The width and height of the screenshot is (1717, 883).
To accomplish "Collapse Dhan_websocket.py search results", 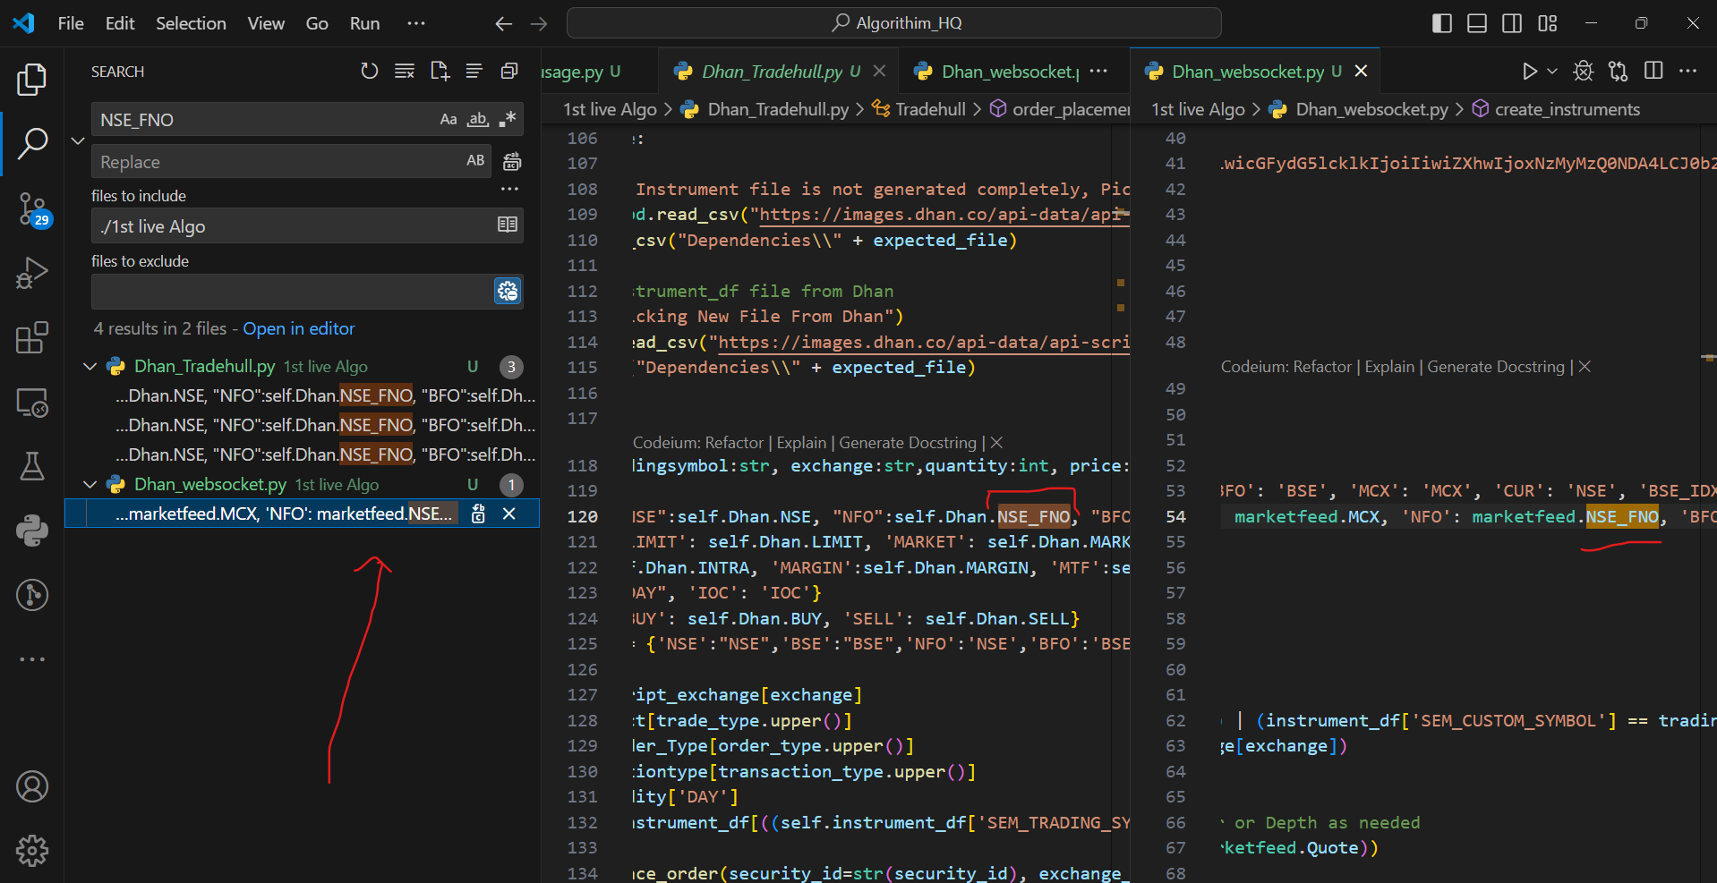I will point(90,485).
